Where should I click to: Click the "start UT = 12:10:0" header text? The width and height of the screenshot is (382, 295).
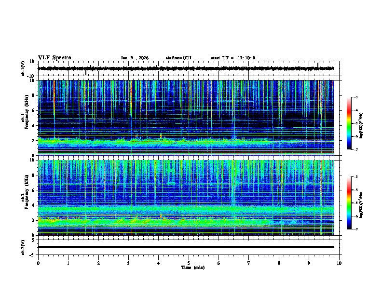tap(233, 58)
